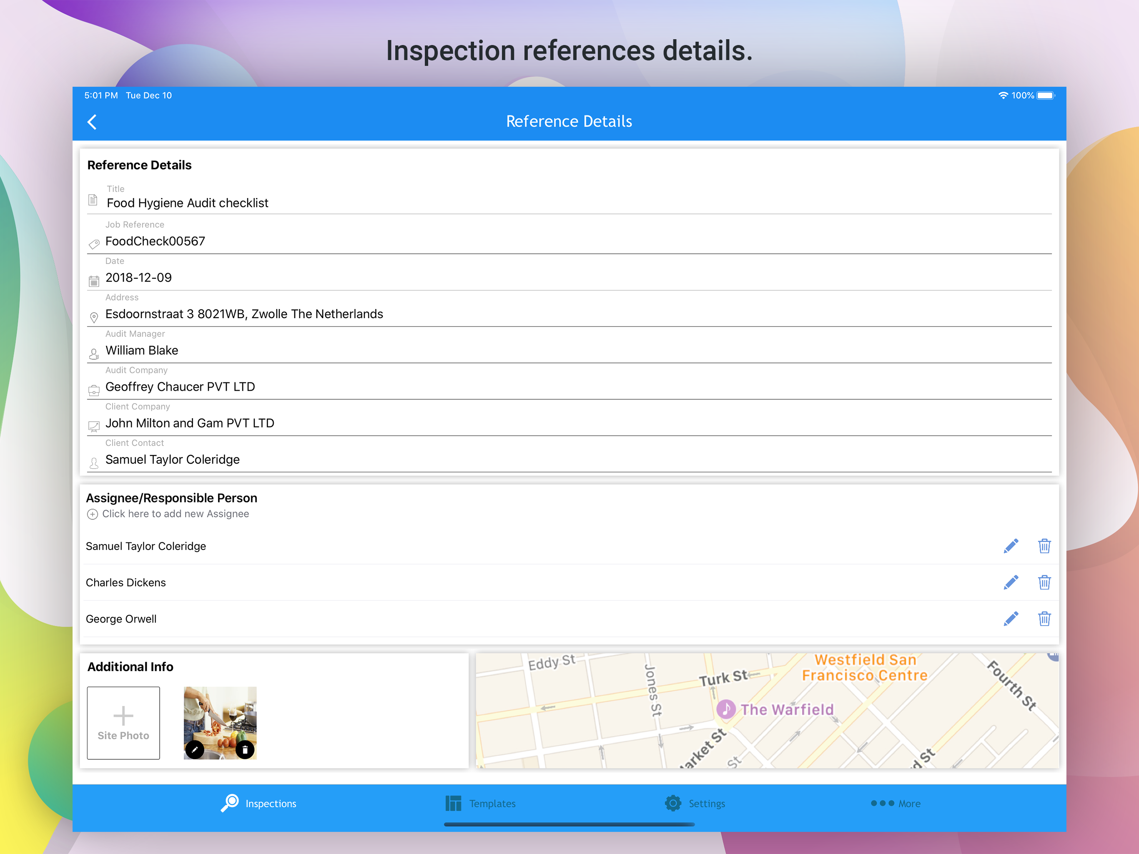Edit Charles Dickens with pencil icon
This screenshot has width=1139, height=854.
click(1011, 583)
